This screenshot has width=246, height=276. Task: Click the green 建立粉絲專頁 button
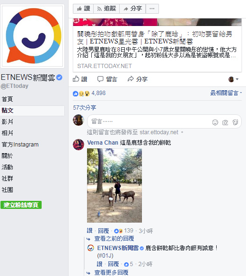(x=21, y=205)
